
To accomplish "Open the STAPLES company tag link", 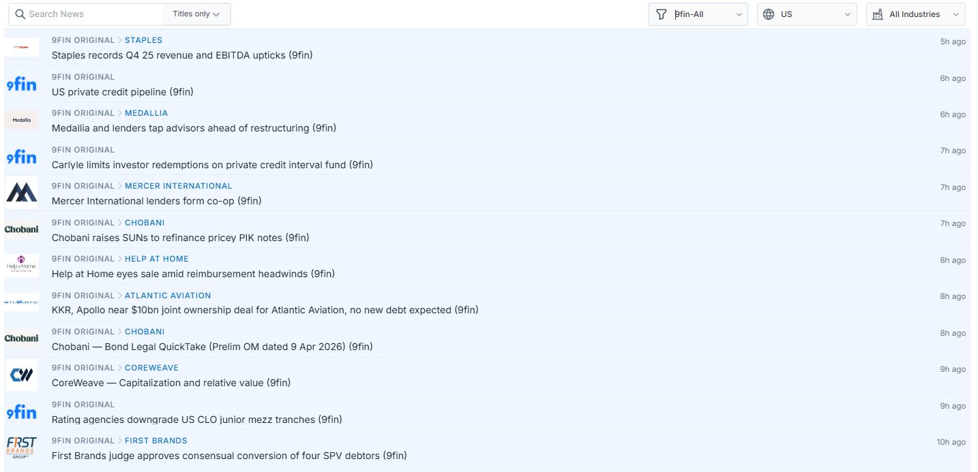I will 143,40.
